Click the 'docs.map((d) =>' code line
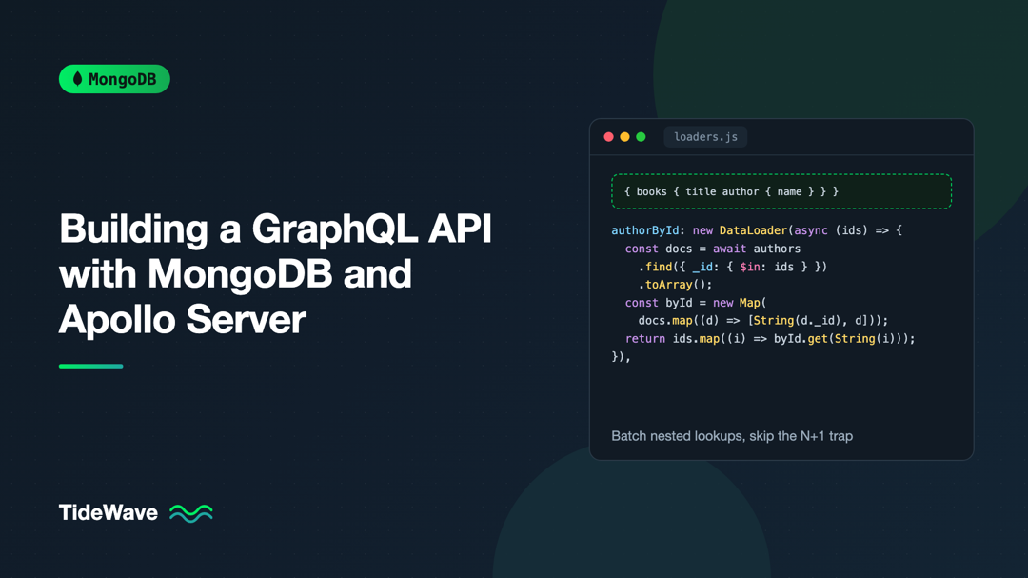The image size is (1028, 578). coord(763,321)
